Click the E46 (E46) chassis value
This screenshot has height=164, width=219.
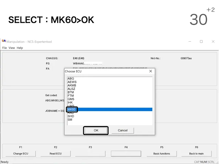78,58
